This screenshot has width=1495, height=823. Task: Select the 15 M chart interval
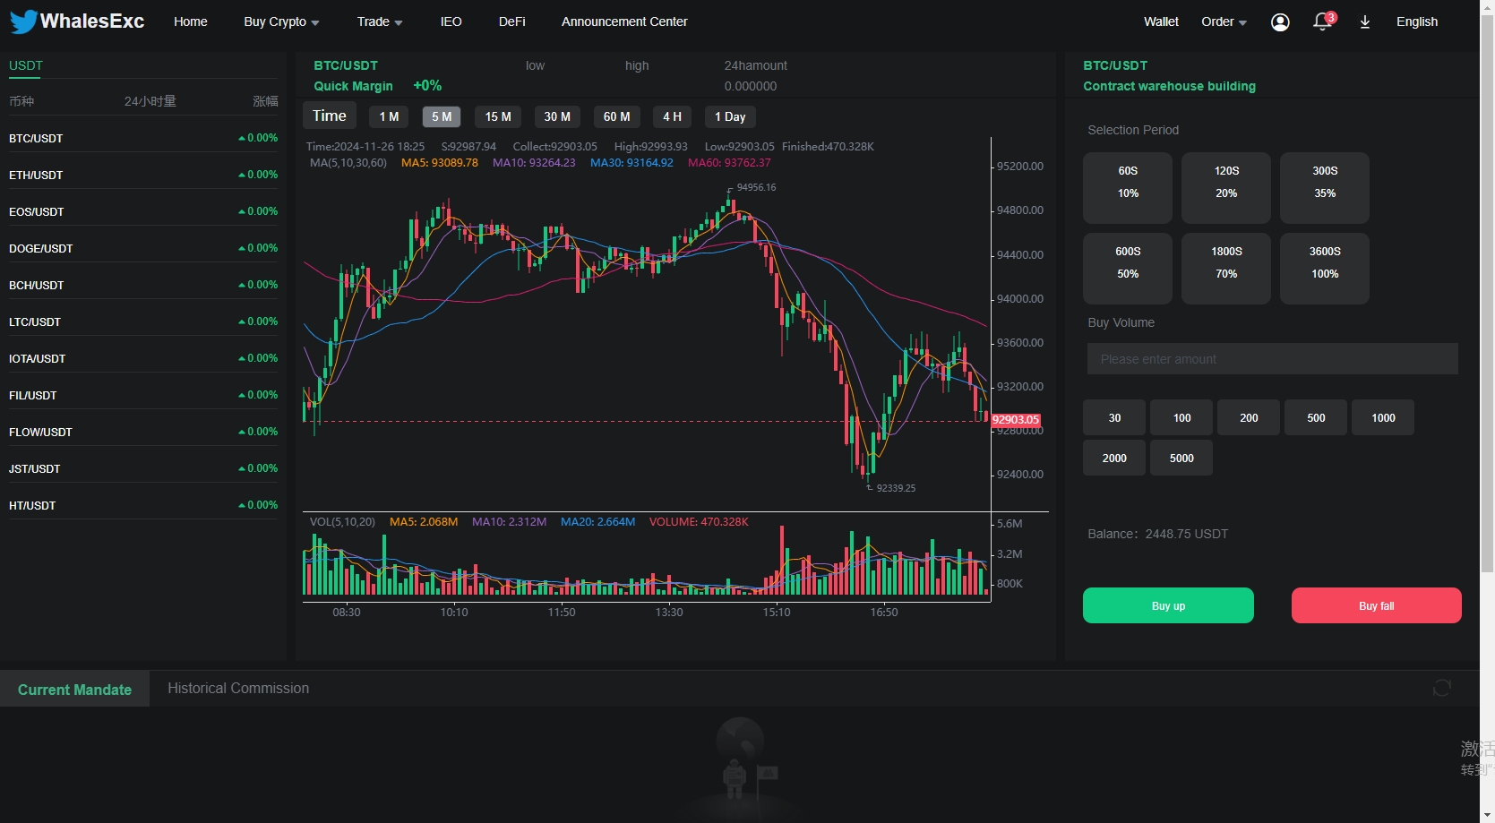(x=498, y=116)
